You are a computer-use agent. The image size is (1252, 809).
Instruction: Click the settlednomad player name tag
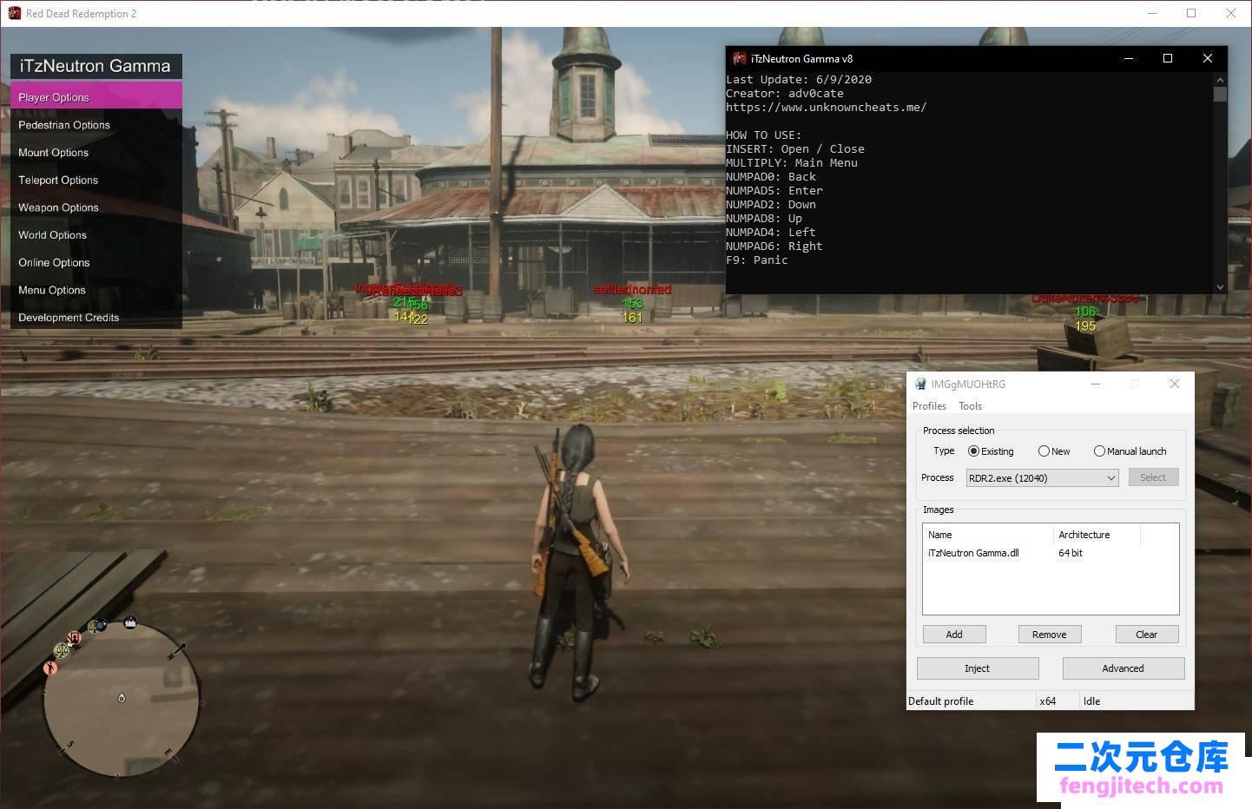click(632, 289)
